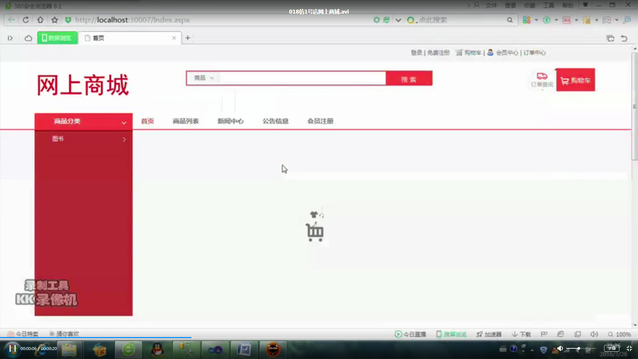Open the 文件 browser menu

491,5
